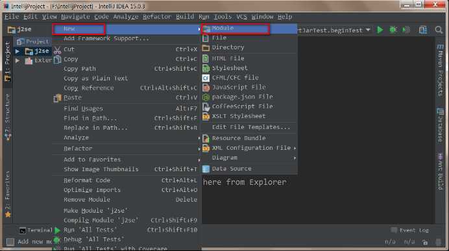This screenshot has width=449, height=251.
Task: Click the XML Configuration File icon
Action: [206, 148]
